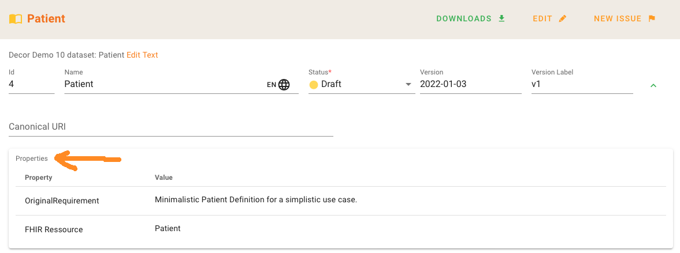This screenshot has height=253, width=680.
Task: Collapse header details with green chevron
Action: [653, 85]
